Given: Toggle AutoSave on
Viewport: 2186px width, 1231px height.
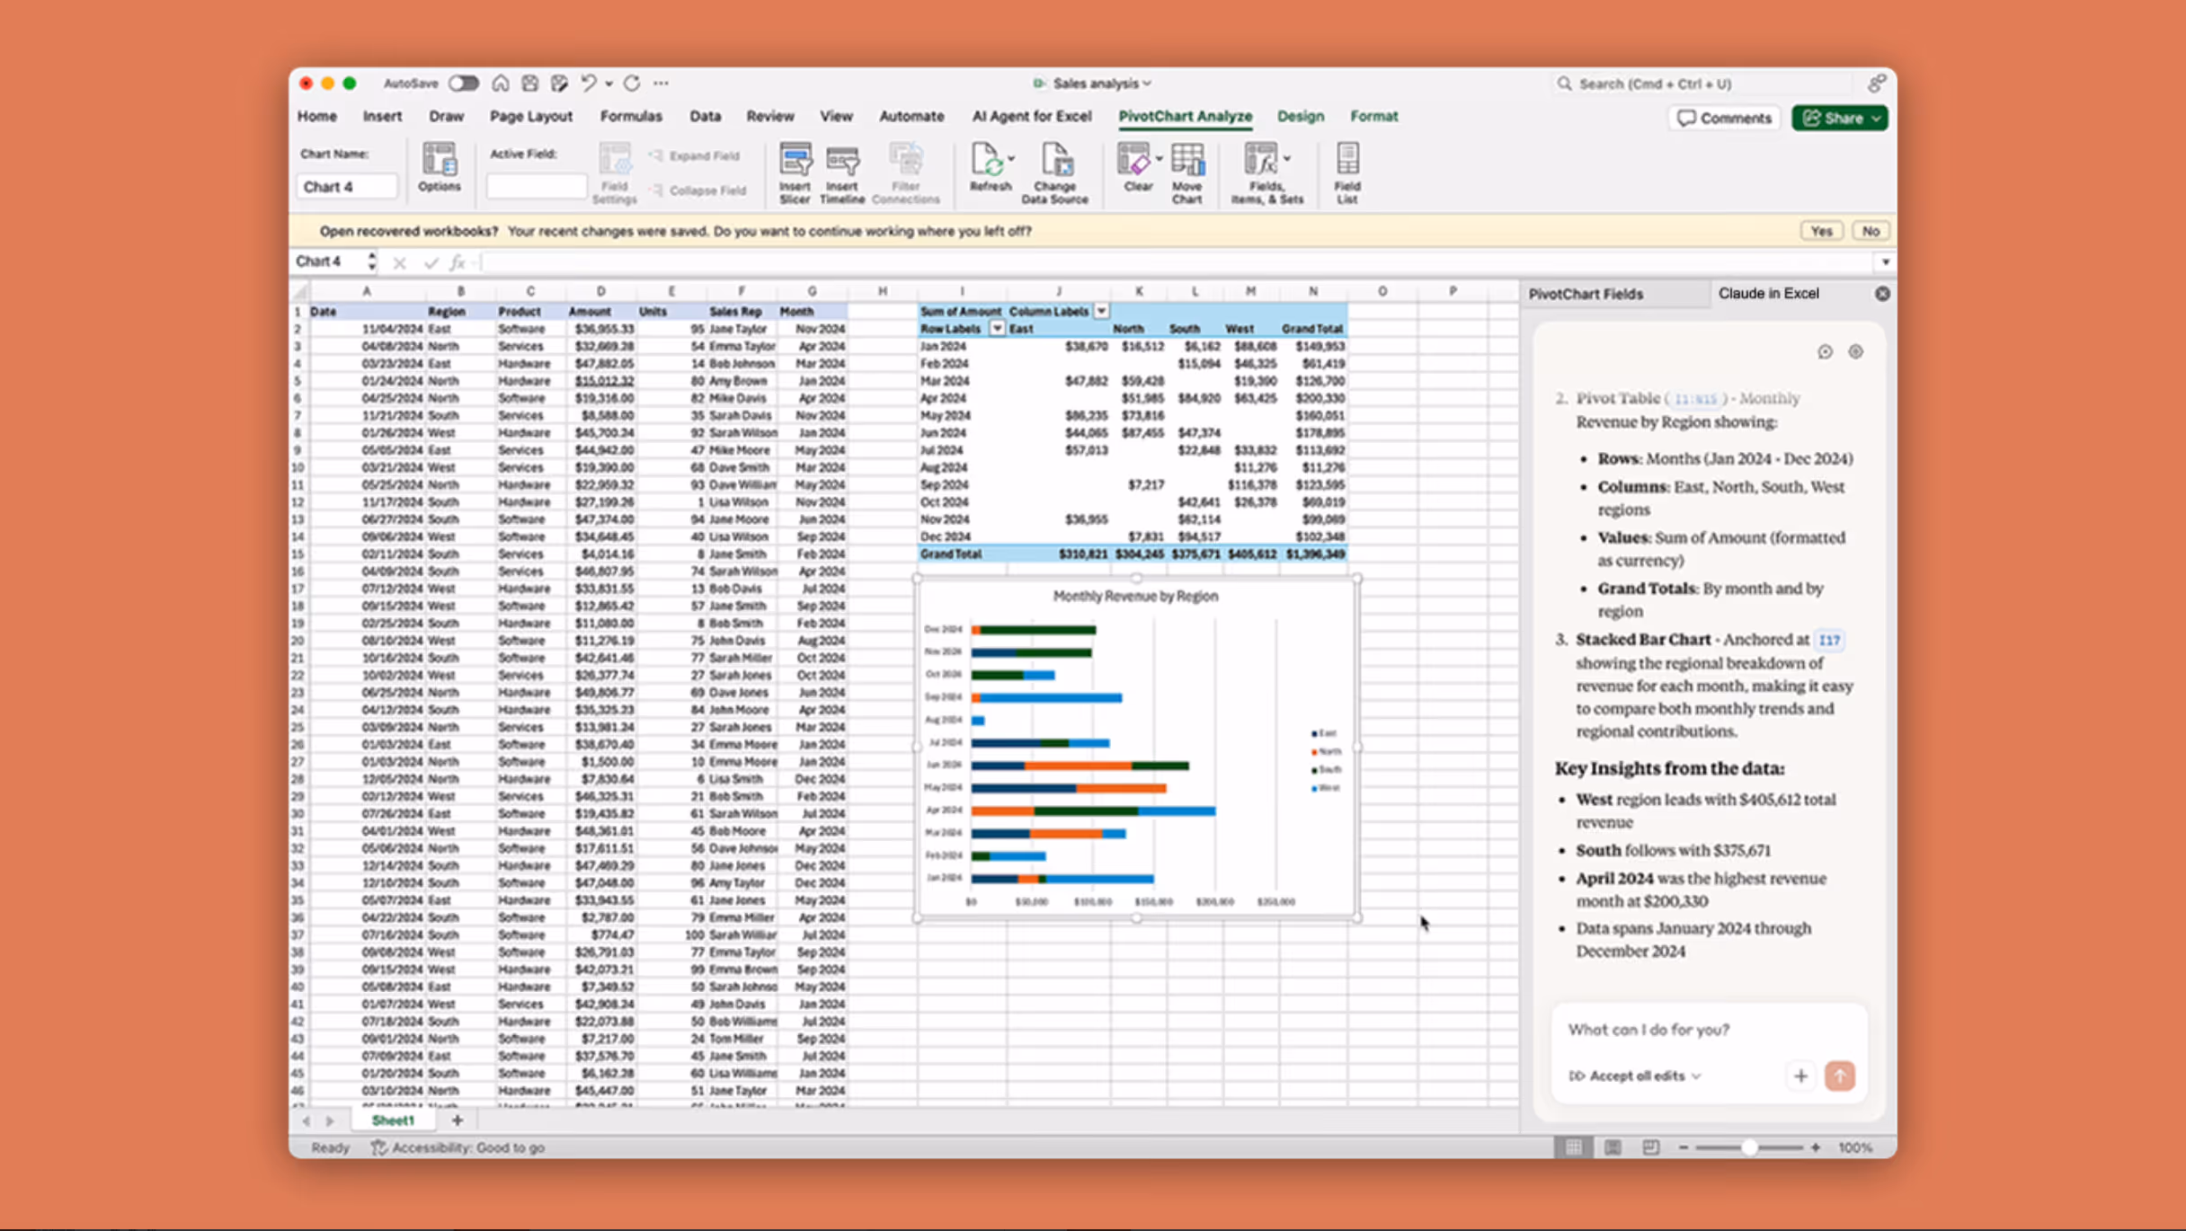Looking at the screenshot, I should (464, 83).
